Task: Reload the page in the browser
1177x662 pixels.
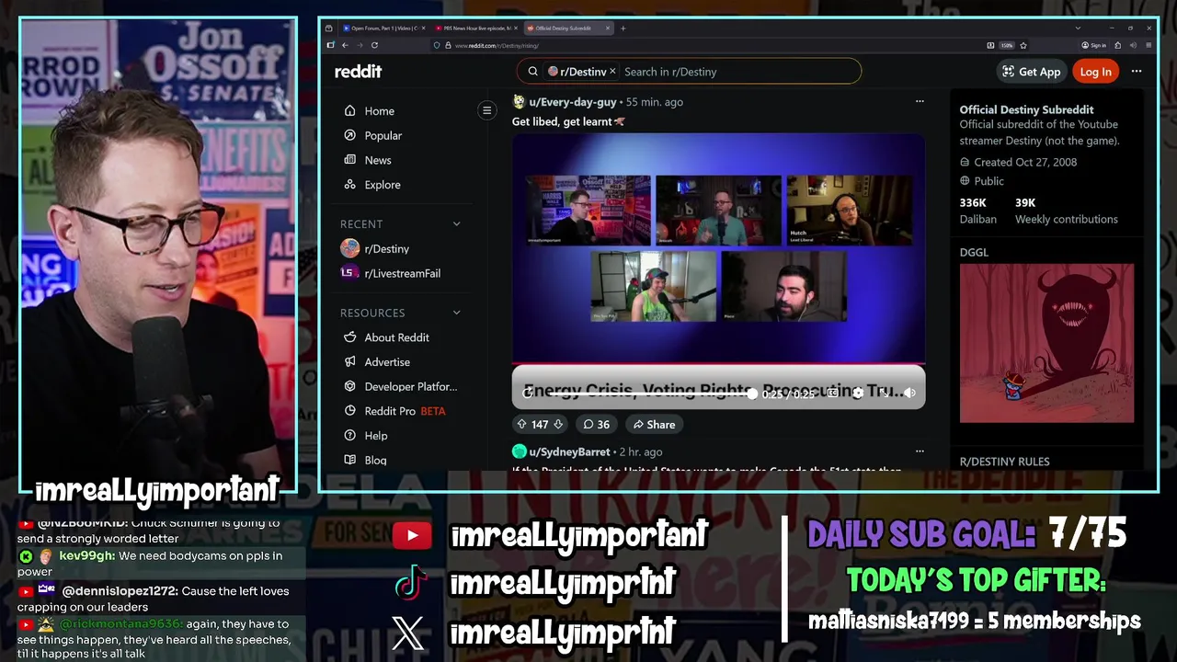Action: click(374, 45)
